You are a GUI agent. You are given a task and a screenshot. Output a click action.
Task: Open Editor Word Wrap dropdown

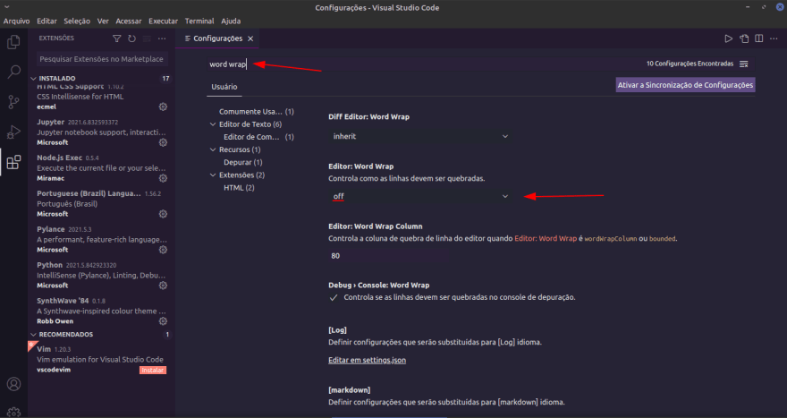(419, 196)
